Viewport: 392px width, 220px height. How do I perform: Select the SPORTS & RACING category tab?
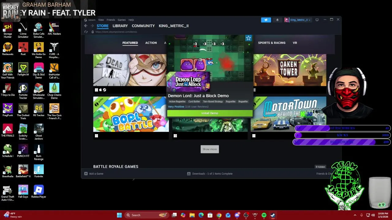click(272, 43)
